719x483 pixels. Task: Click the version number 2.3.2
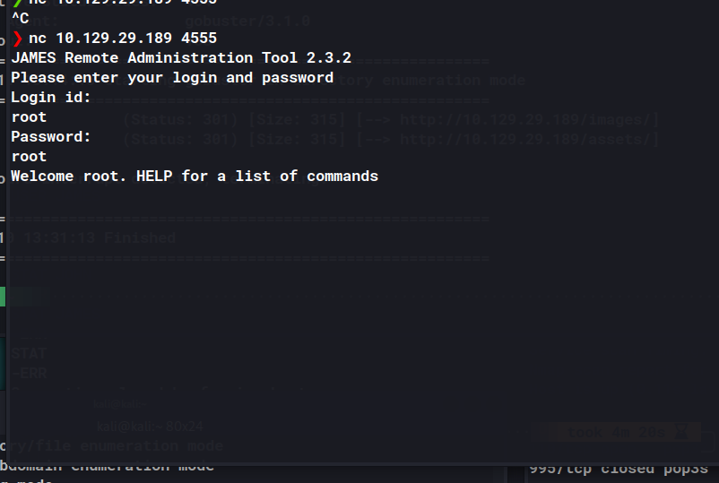[325, 58]
